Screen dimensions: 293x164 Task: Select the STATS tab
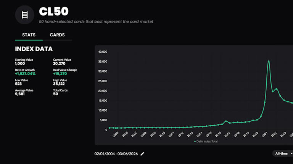coord(29,35)
